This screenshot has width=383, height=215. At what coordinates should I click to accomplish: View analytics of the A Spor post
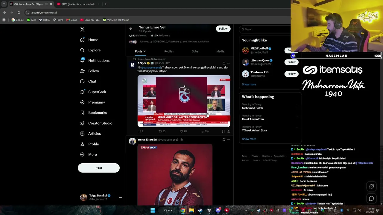[x=205, y=131]
